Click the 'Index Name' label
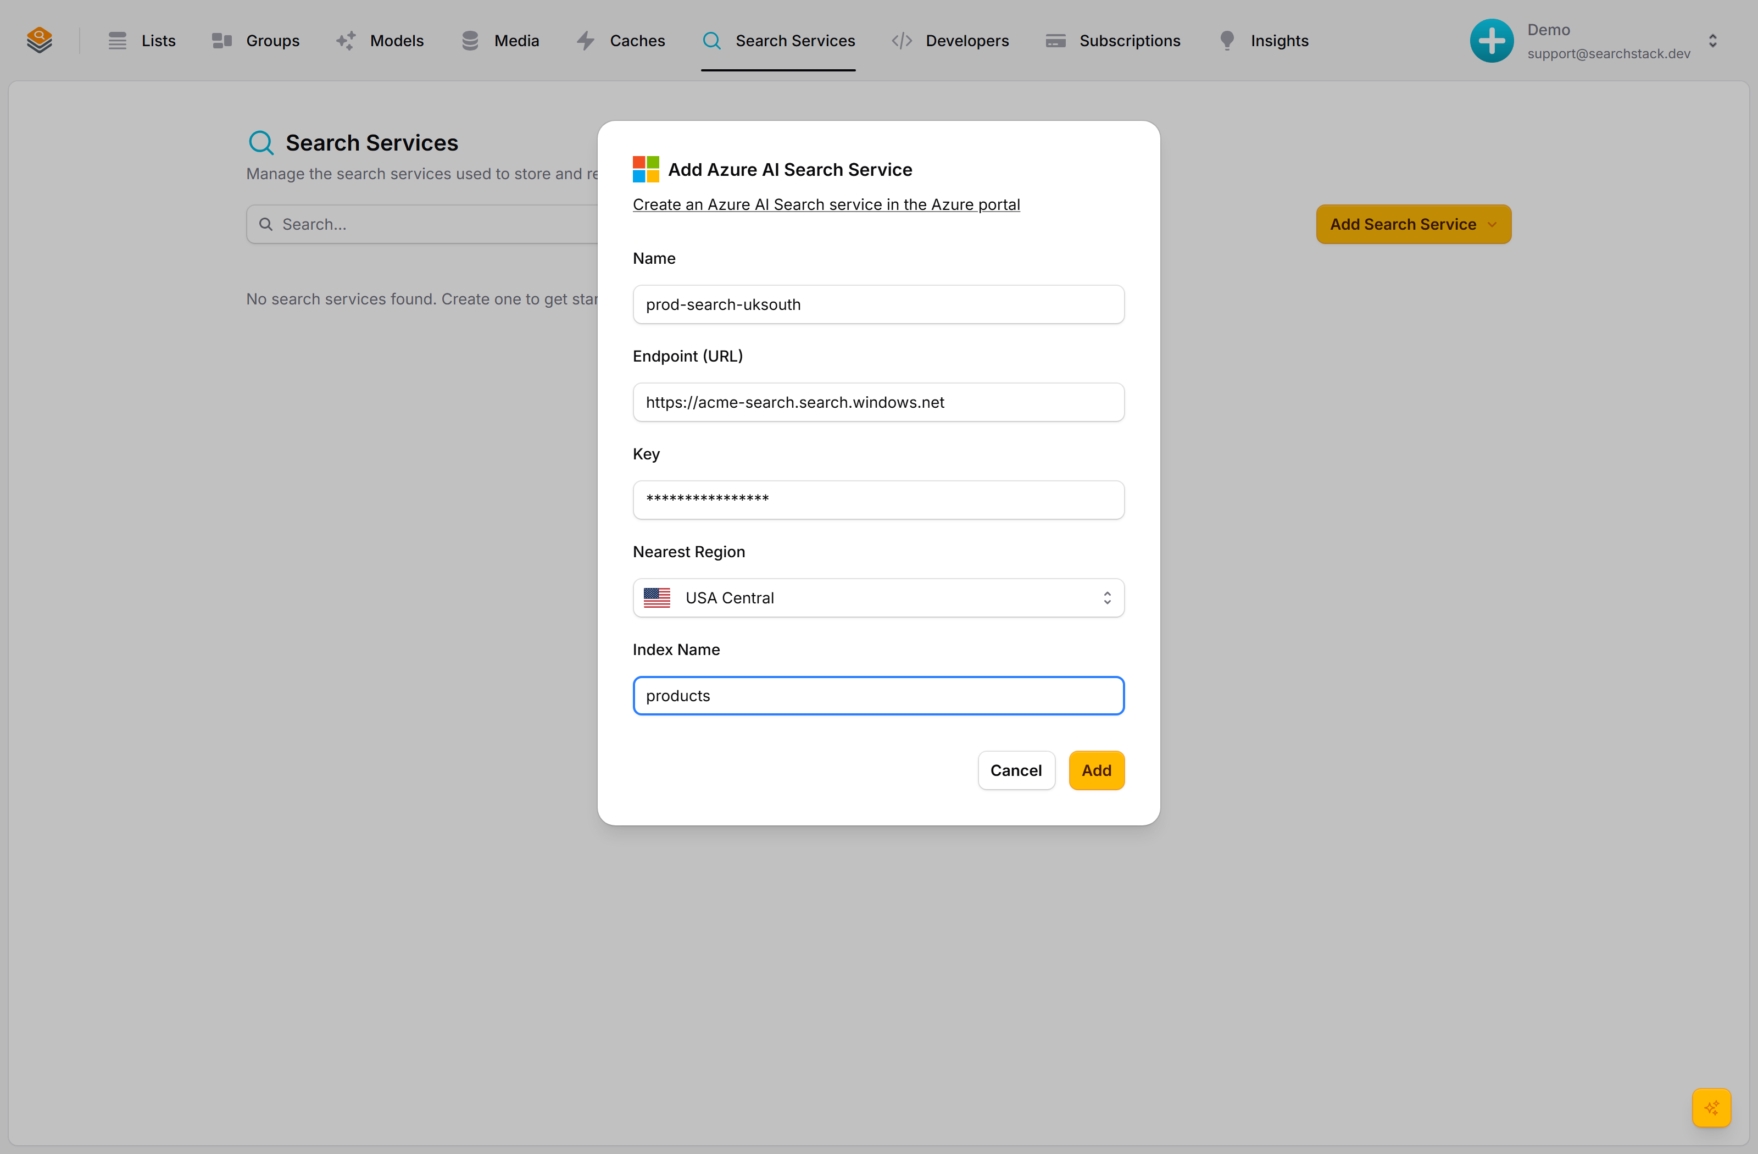This screenshot has width=1758, height=1154. click(676, 650)
